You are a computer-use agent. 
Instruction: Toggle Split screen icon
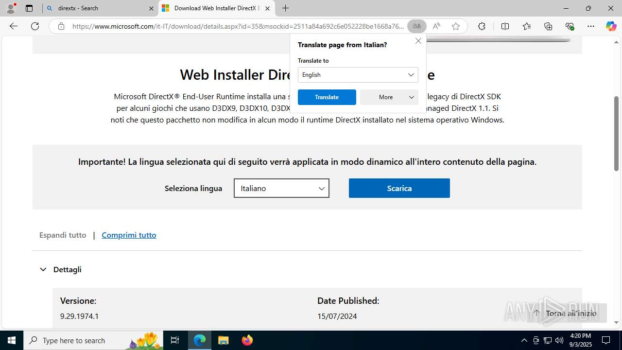click(505, 26)
